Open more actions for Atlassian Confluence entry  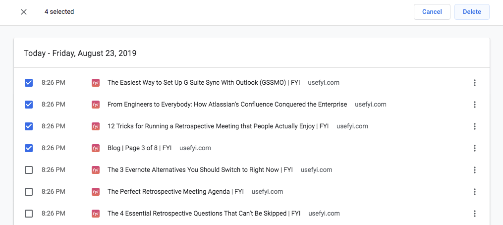pos(474,105)
